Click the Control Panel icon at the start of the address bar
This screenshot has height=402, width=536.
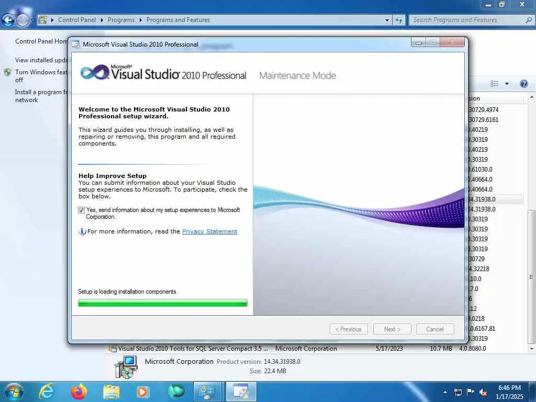(42, 20)
